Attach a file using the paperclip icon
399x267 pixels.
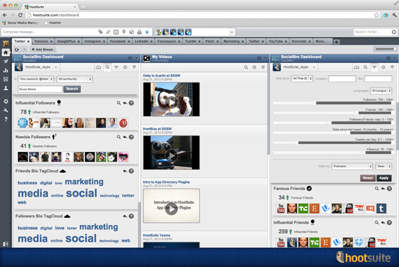tap(108, 32)
